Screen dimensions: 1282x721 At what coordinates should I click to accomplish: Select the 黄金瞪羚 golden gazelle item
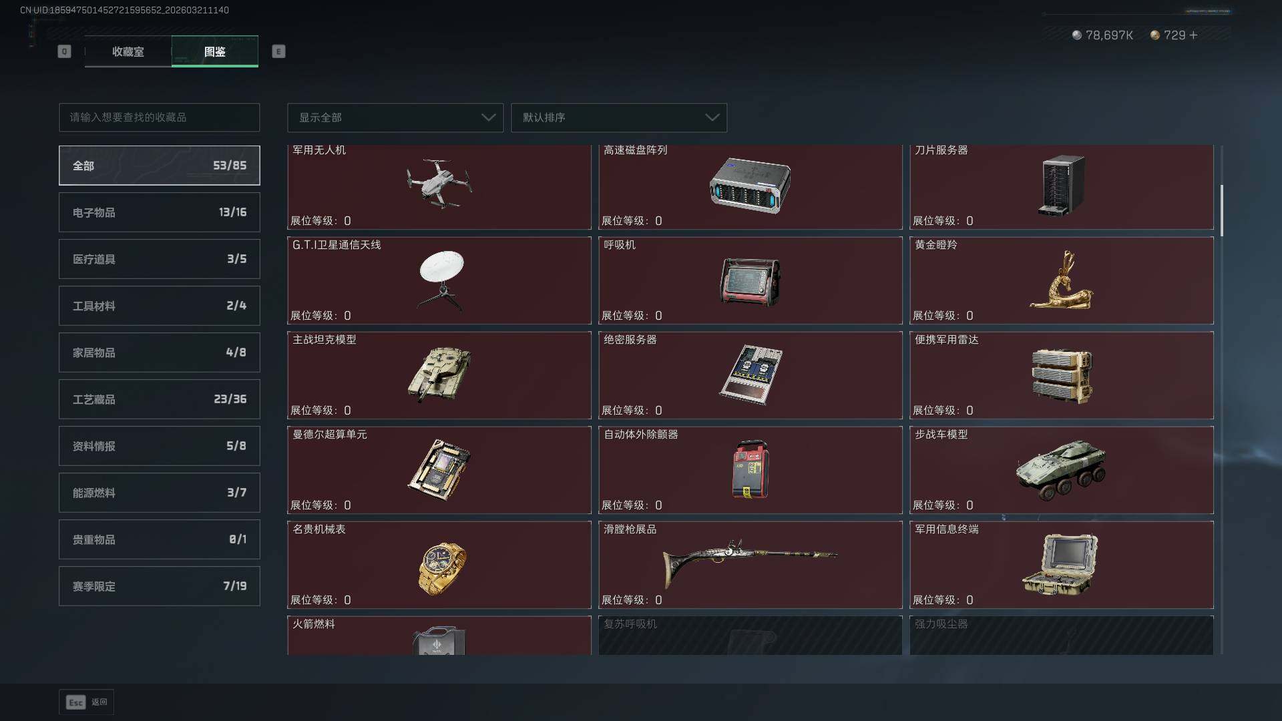1061,280
